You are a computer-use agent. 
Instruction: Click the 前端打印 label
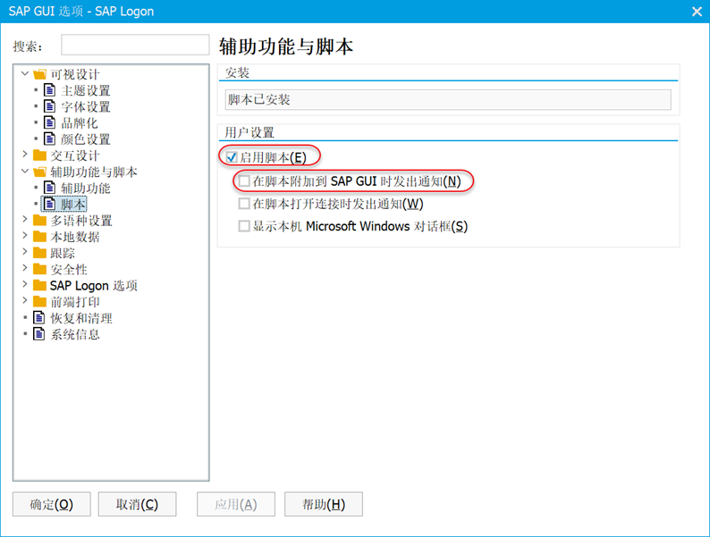pyautogui.click(x=75, y=302)
